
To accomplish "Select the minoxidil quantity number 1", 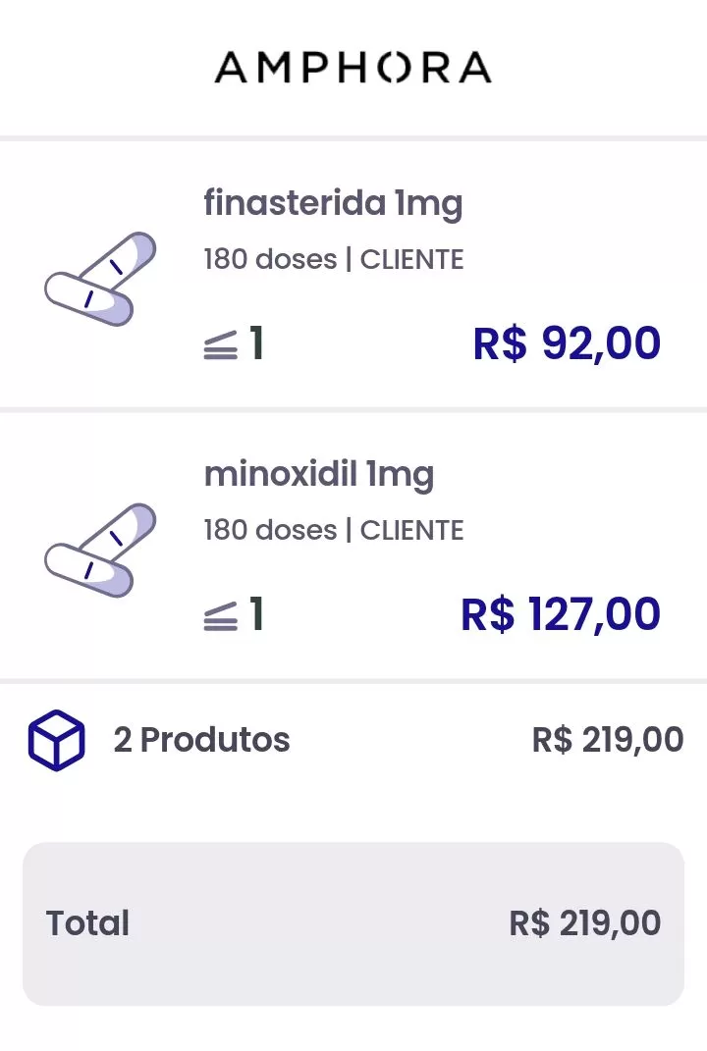I will 256,615.
